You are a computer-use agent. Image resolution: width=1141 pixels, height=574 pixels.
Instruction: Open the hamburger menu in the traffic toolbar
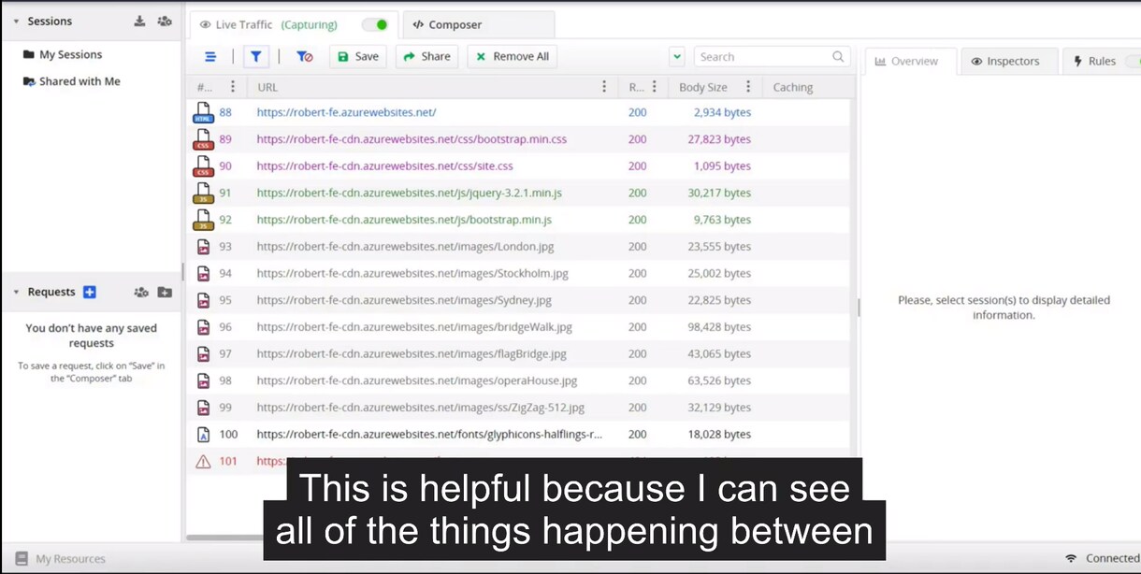pyautogui.click(x=210, y=57)
